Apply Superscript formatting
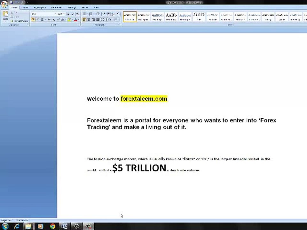Image resolution: width=307 pixels, height=230 pixels. (58, 19)
